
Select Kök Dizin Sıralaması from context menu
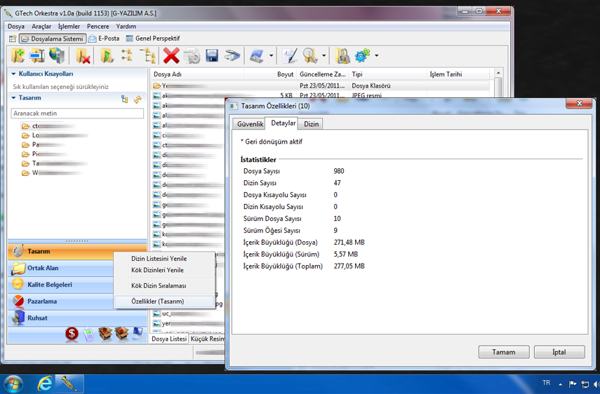click(x=159, y=286)
